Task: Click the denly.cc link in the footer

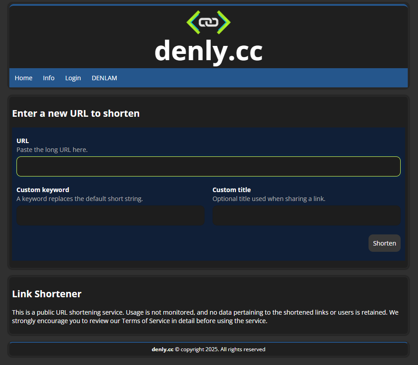Action: coord(163,349)
